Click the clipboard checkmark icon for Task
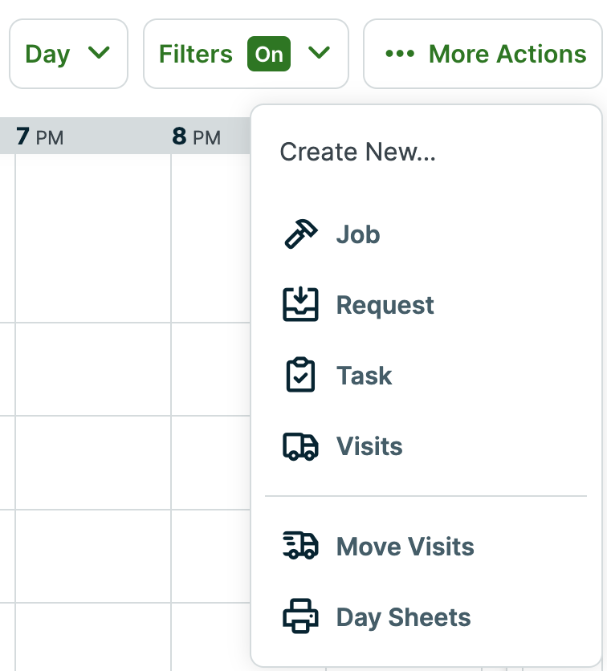 300,376
